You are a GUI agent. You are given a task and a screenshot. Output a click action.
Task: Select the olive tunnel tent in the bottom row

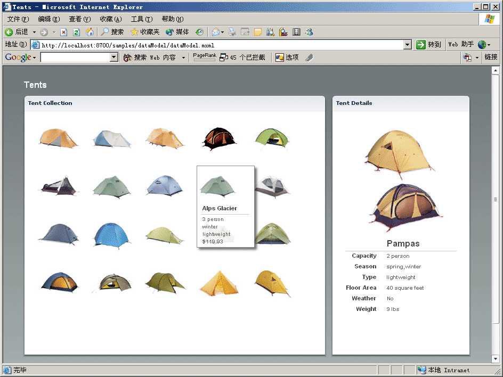click(x=165, y=282)
